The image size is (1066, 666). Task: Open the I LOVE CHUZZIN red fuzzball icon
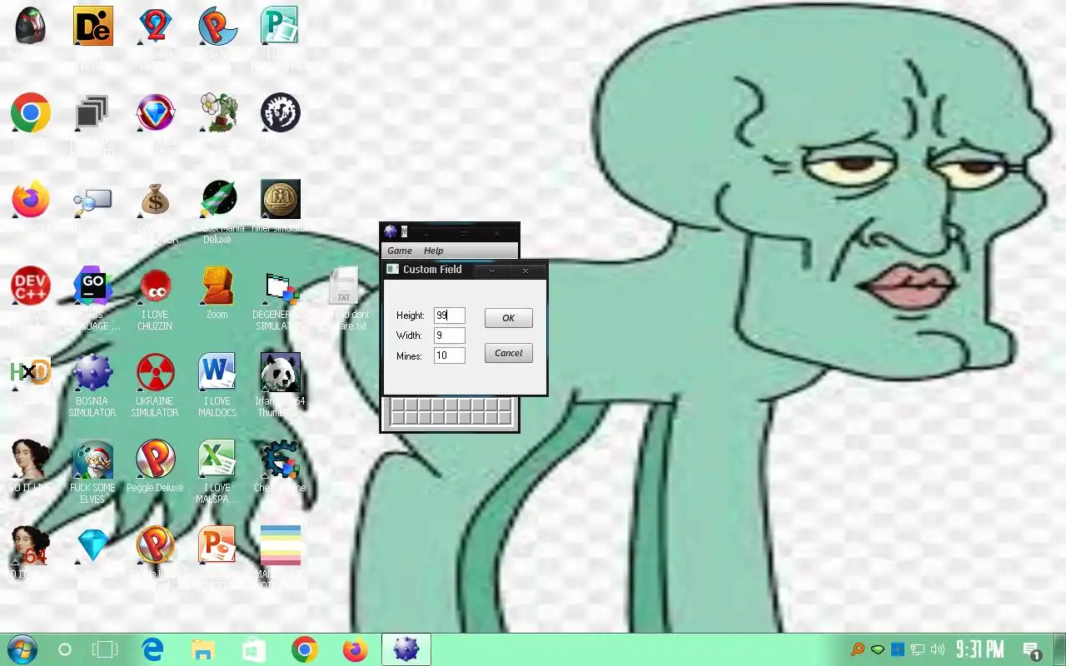point(155,286)
